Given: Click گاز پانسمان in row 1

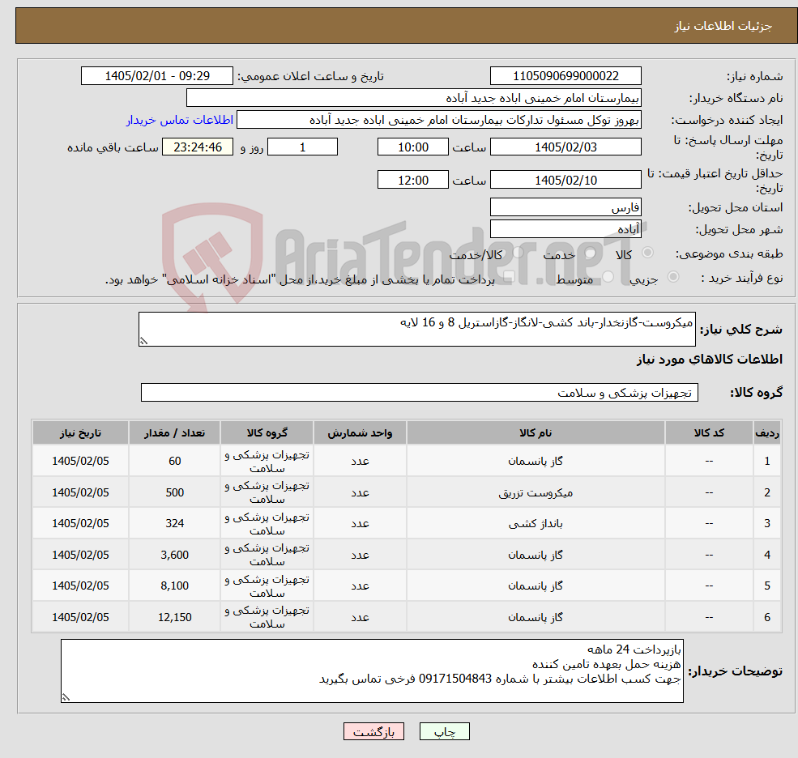Looking at the screenshot, I should (x=536, y=461).
